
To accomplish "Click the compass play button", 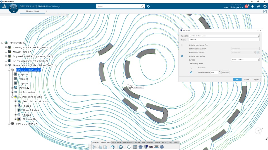I will 13,8.
